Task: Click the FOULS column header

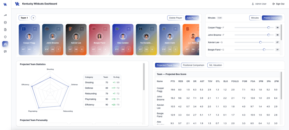Action: pos(235,81)
